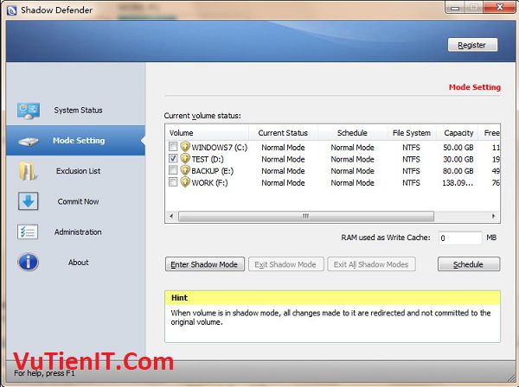Viewport: 519px width, 387px height.
Task: Click the Mode Setting drive icon
Action: [x=29, y=142]
